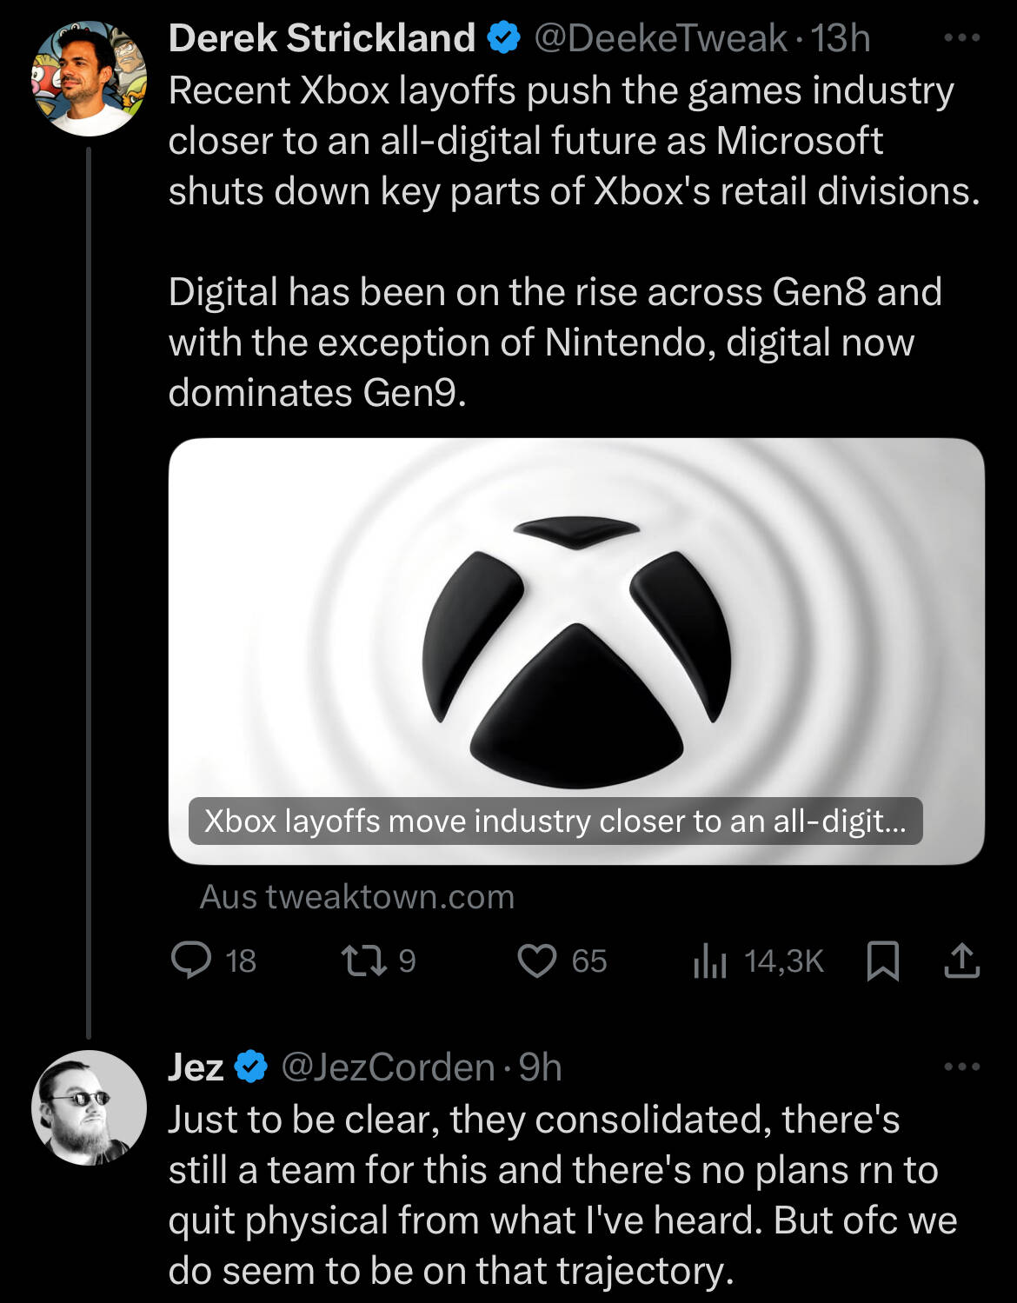This screenshot has height=1303, width=1017.
Task: Like Derek Strickland's tweet
Action: [537, 961]
